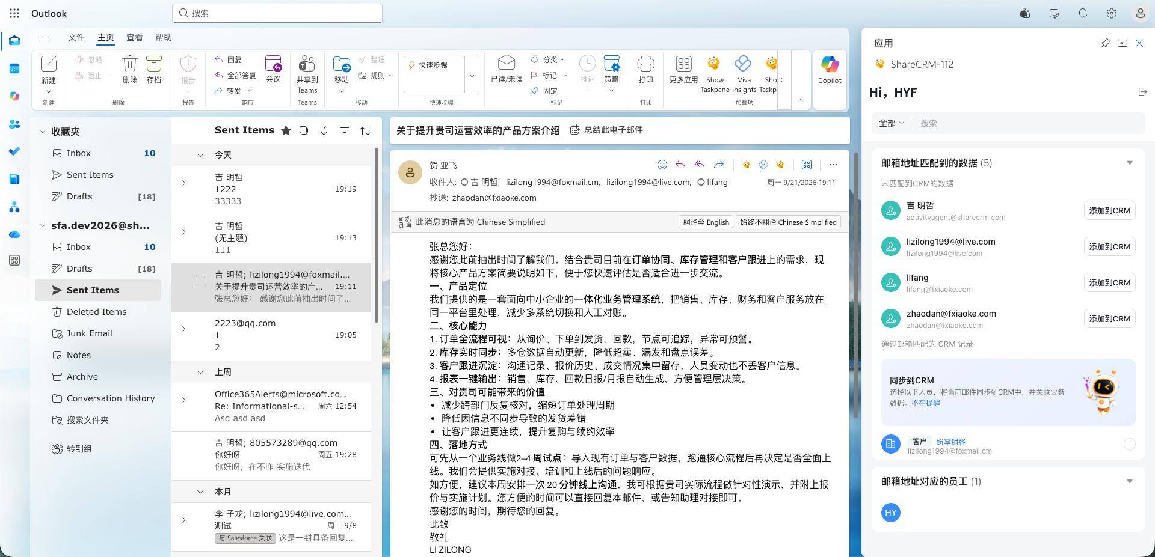1155x557 pixels.
Task: Click the Forward arrow icon in message header
Action: tap(719, 165)
